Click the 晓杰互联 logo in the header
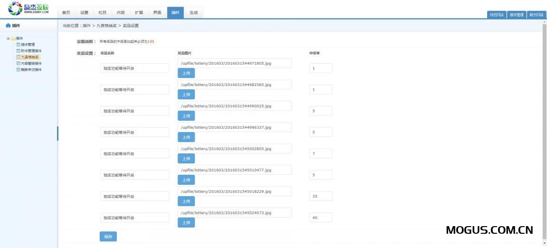The height and width of the screenshot is (248, 547). point(29,8)
